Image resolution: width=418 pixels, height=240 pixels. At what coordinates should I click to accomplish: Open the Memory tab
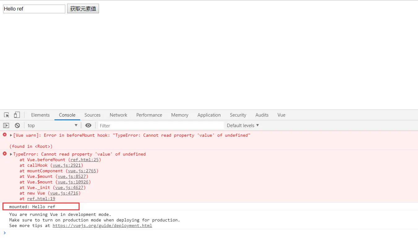point(180,115)
